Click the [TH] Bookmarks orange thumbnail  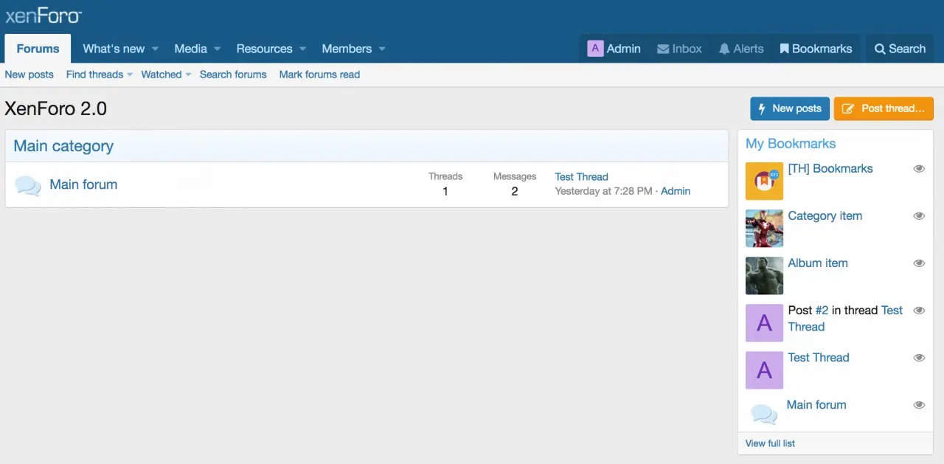[764, 181]
